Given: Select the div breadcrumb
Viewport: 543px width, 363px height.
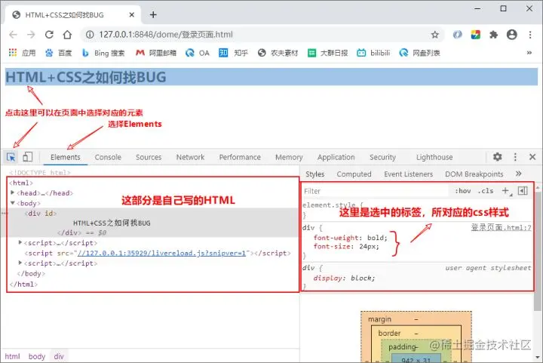Looking at the screenshot, I should click(59, 356).
